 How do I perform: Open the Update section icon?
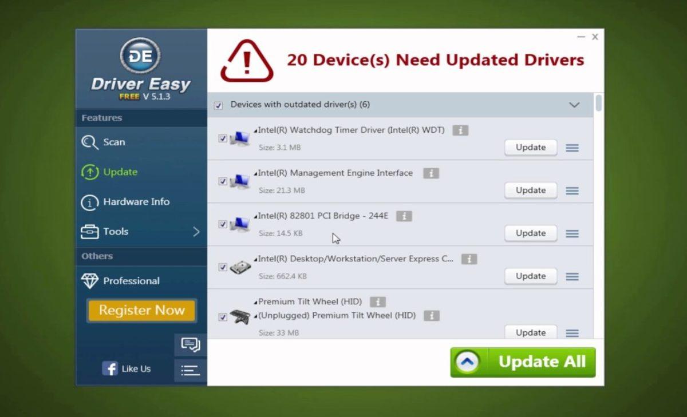pyautogui.click(x=90, y=172)
